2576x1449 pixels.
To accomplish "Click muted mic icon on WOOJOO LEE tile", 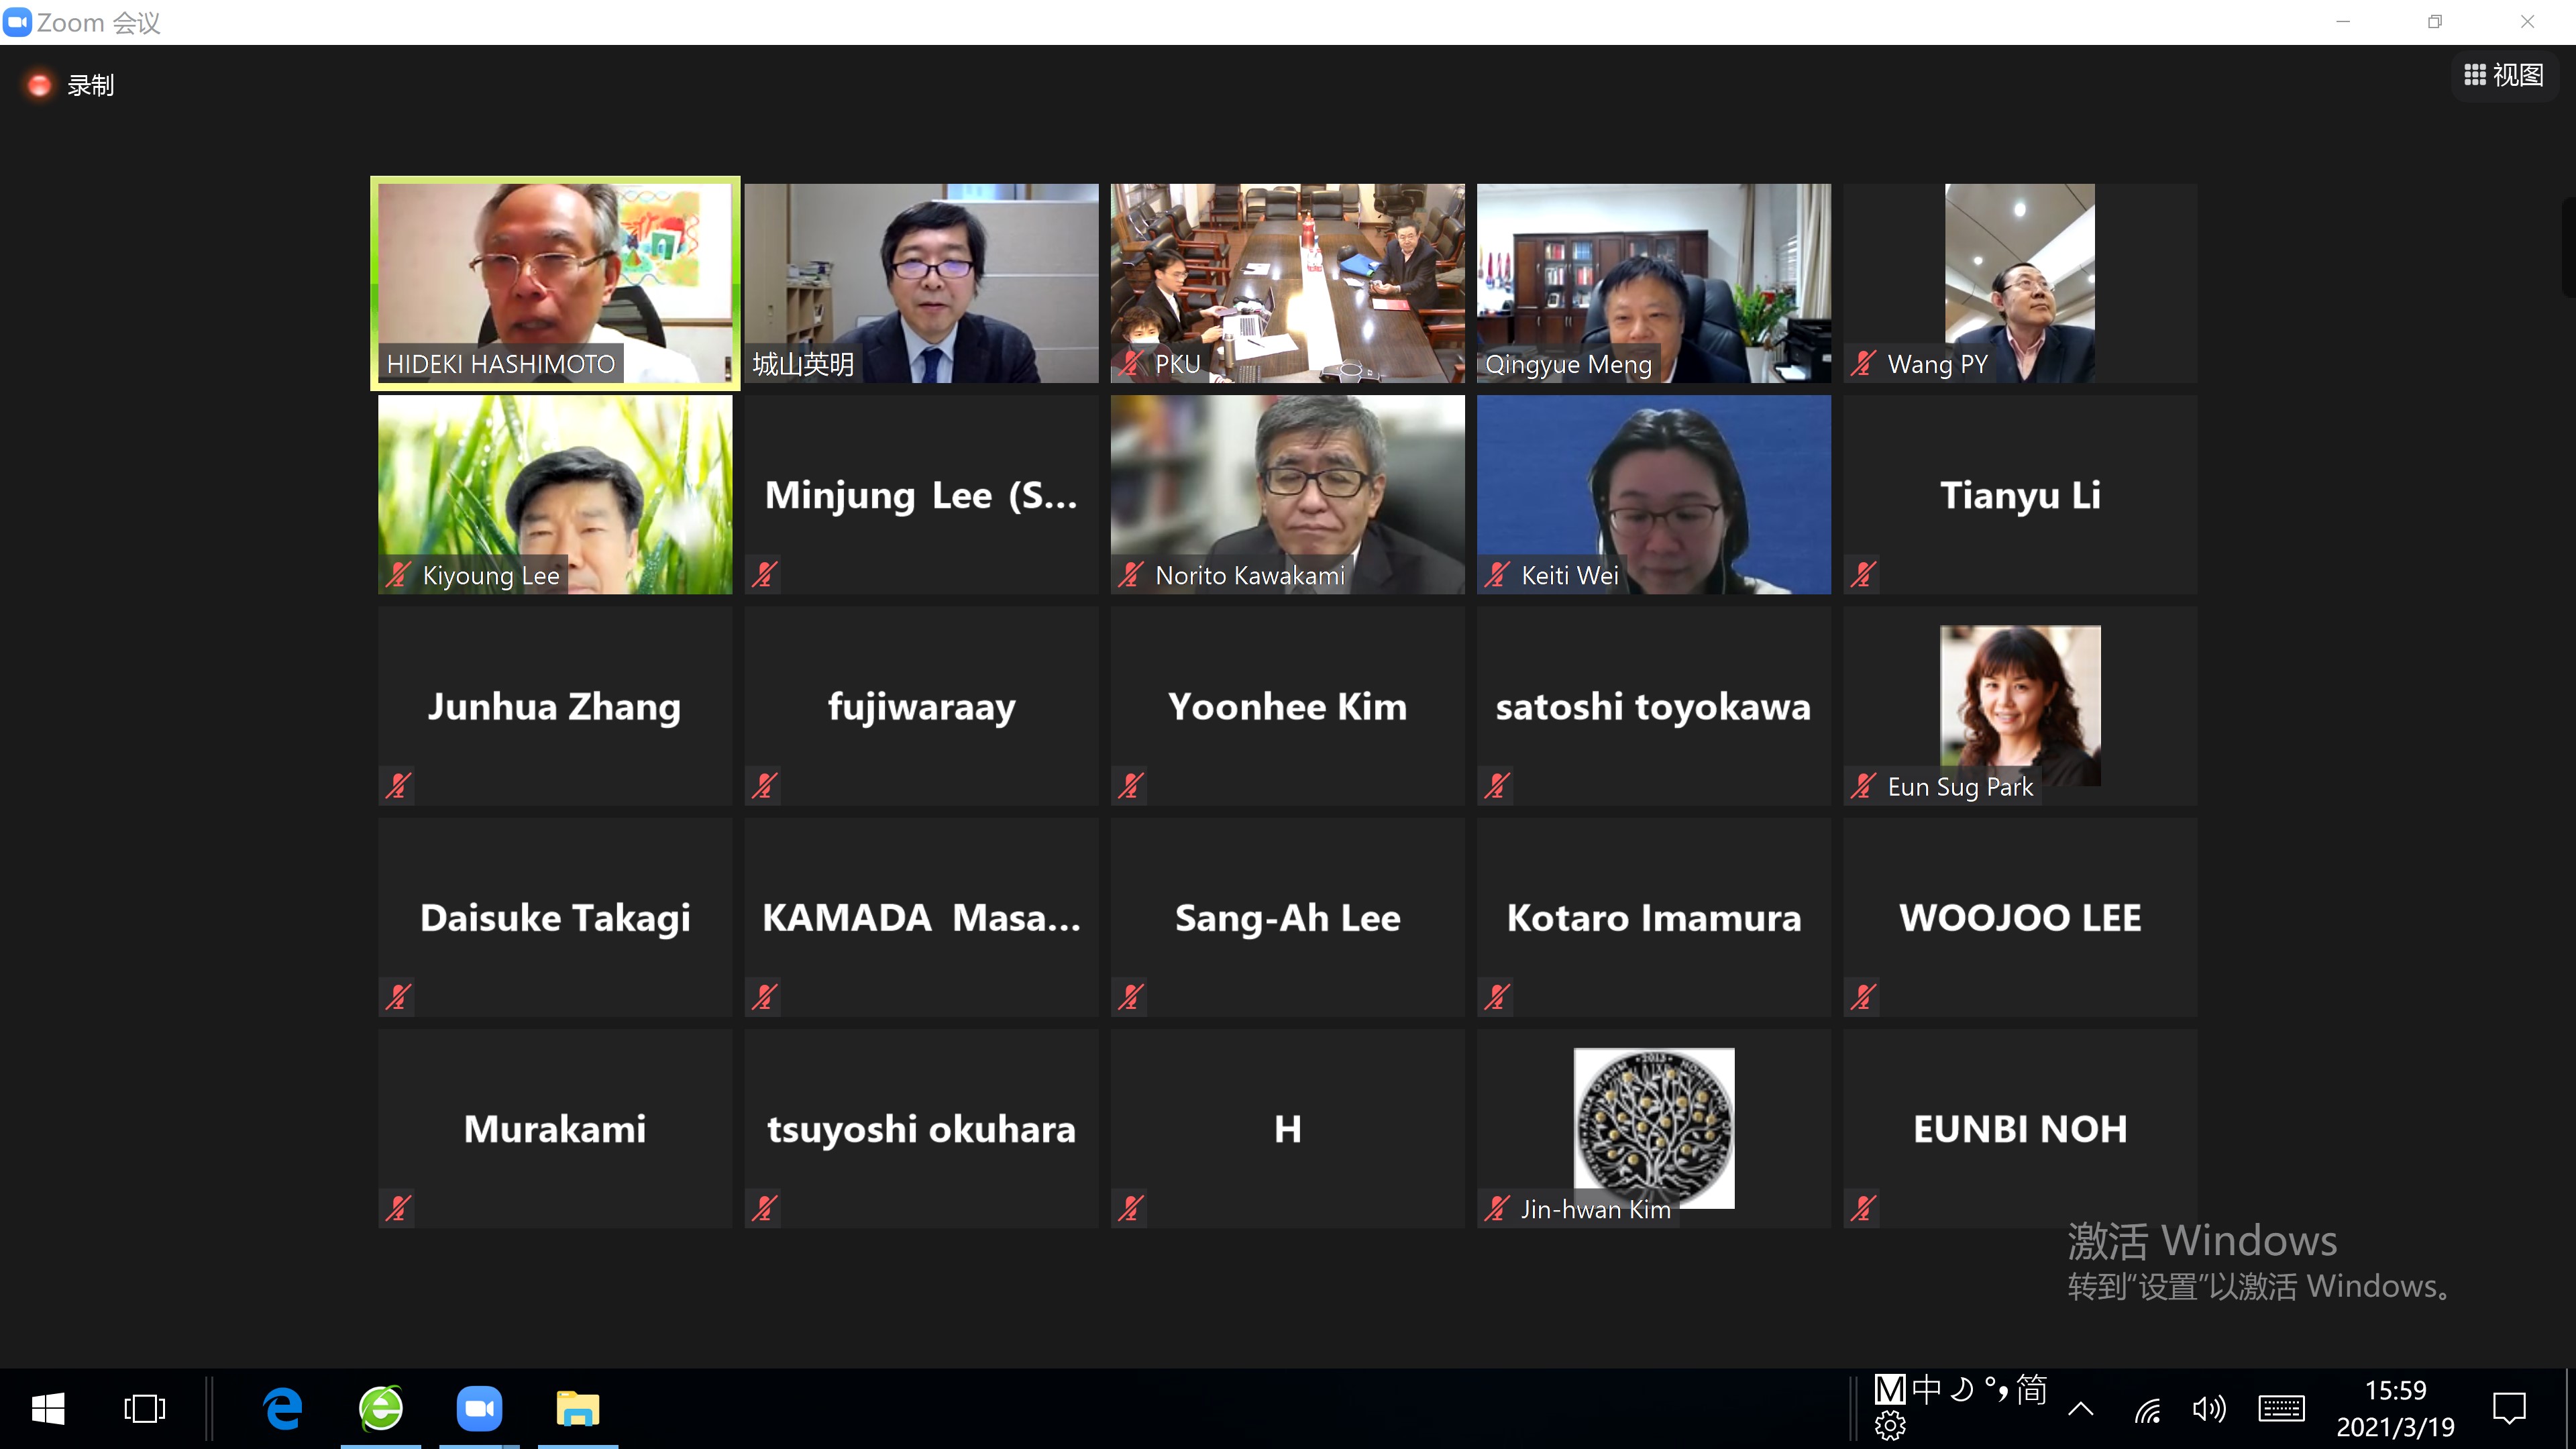I will [x=1863, y=997].
